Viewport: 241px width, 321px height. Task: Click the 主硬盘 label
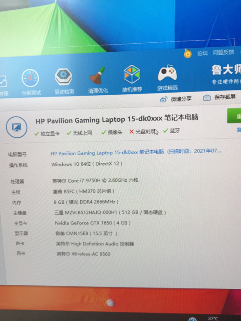(20, 213)
